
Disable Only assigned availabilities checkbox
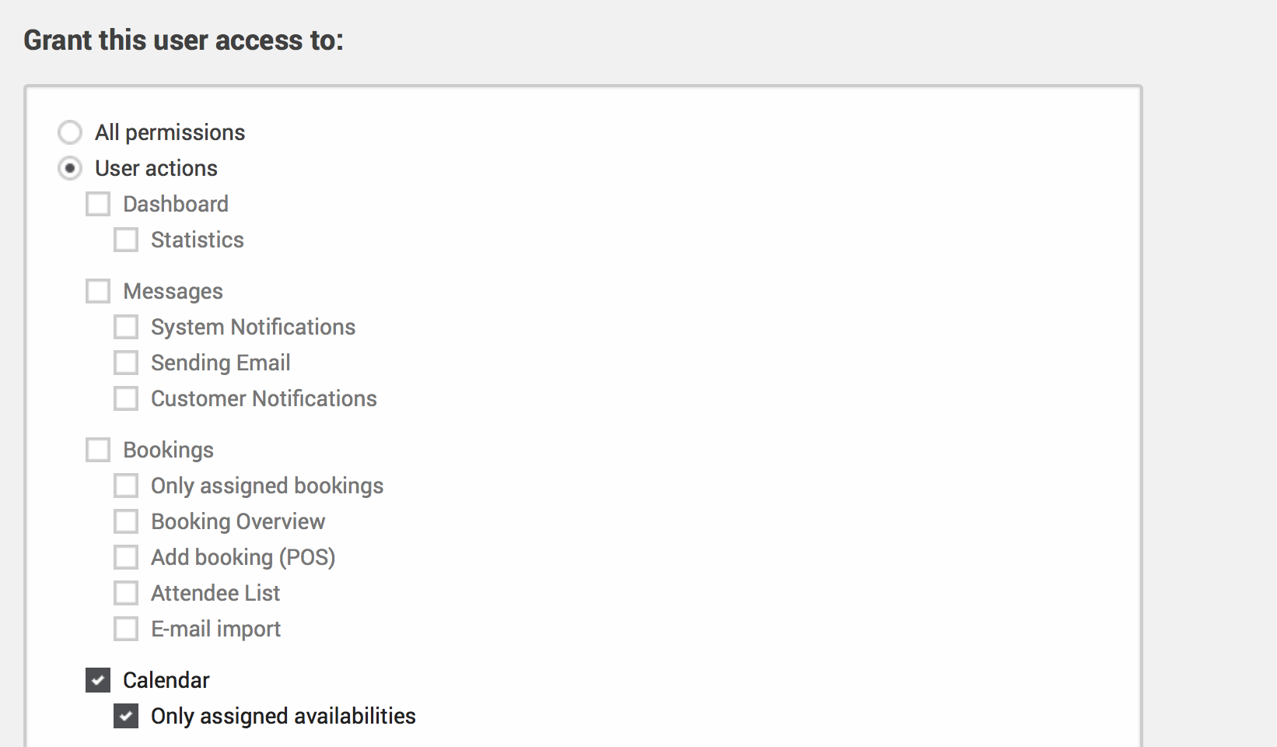(x=126, y=716)
